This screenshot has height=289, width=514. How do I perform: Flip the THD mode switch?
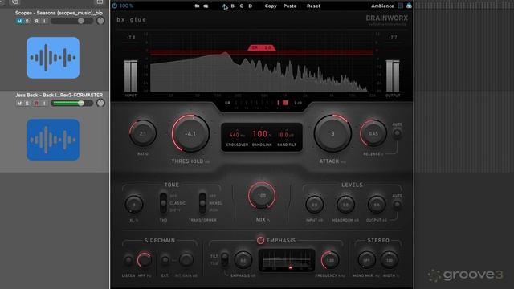point(163,203)
